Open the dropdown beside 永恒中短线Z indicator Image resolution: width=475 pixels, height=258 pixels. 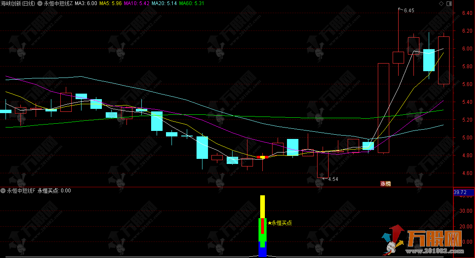point(39,4)
